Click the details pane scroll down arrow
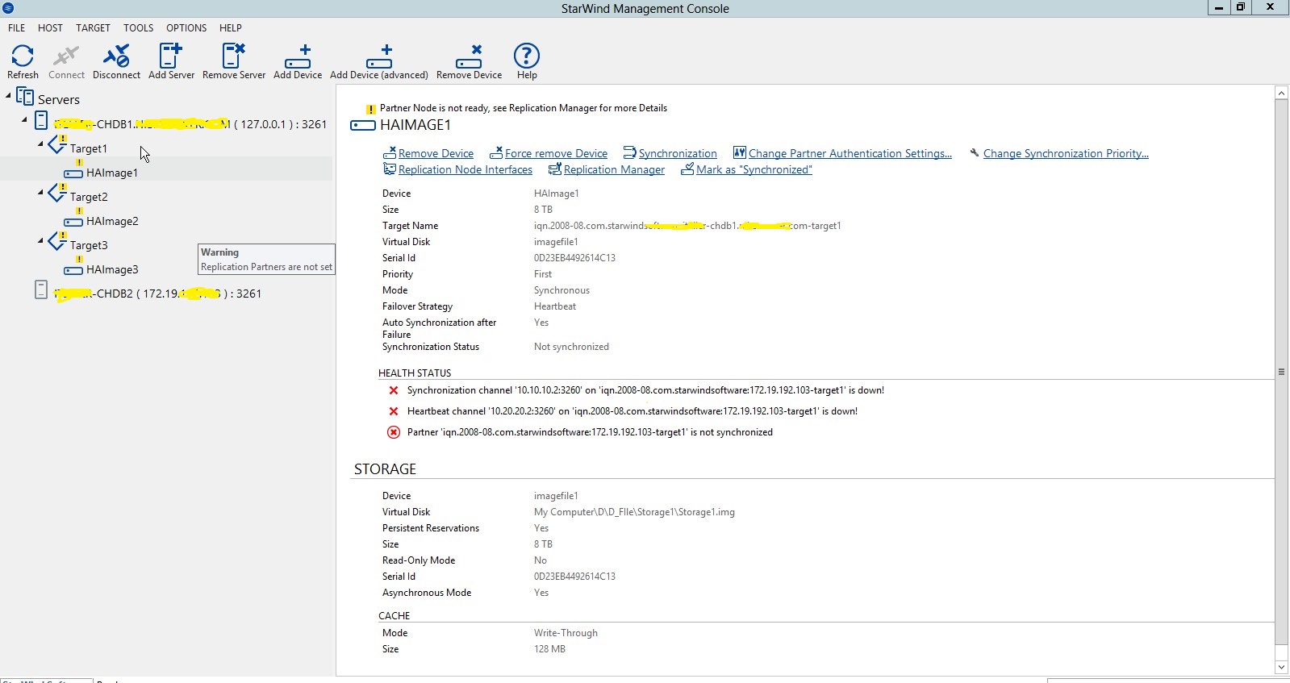Image resolution: width=1290 pixels, height=683 pixels. [1281, 668]
